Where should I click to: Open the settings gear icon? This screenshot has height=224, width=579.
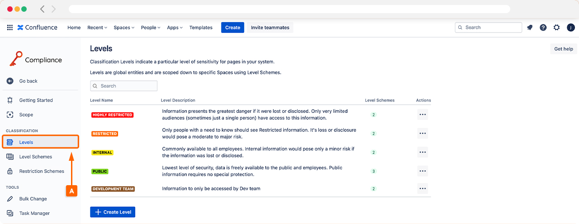point(557,28)
